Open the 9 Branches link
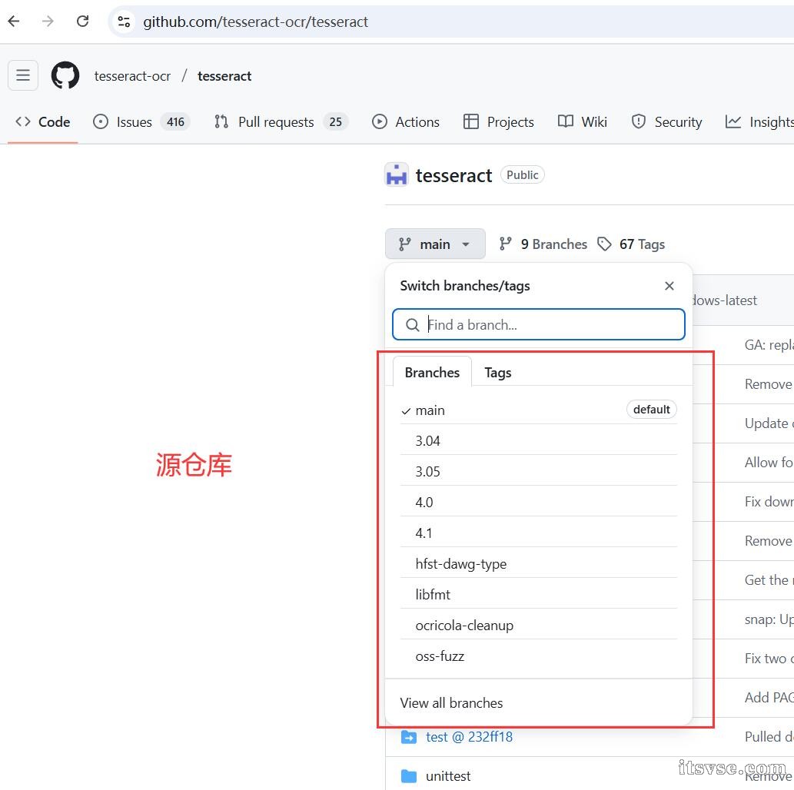 pyautogui.click(x=543, y=244)
